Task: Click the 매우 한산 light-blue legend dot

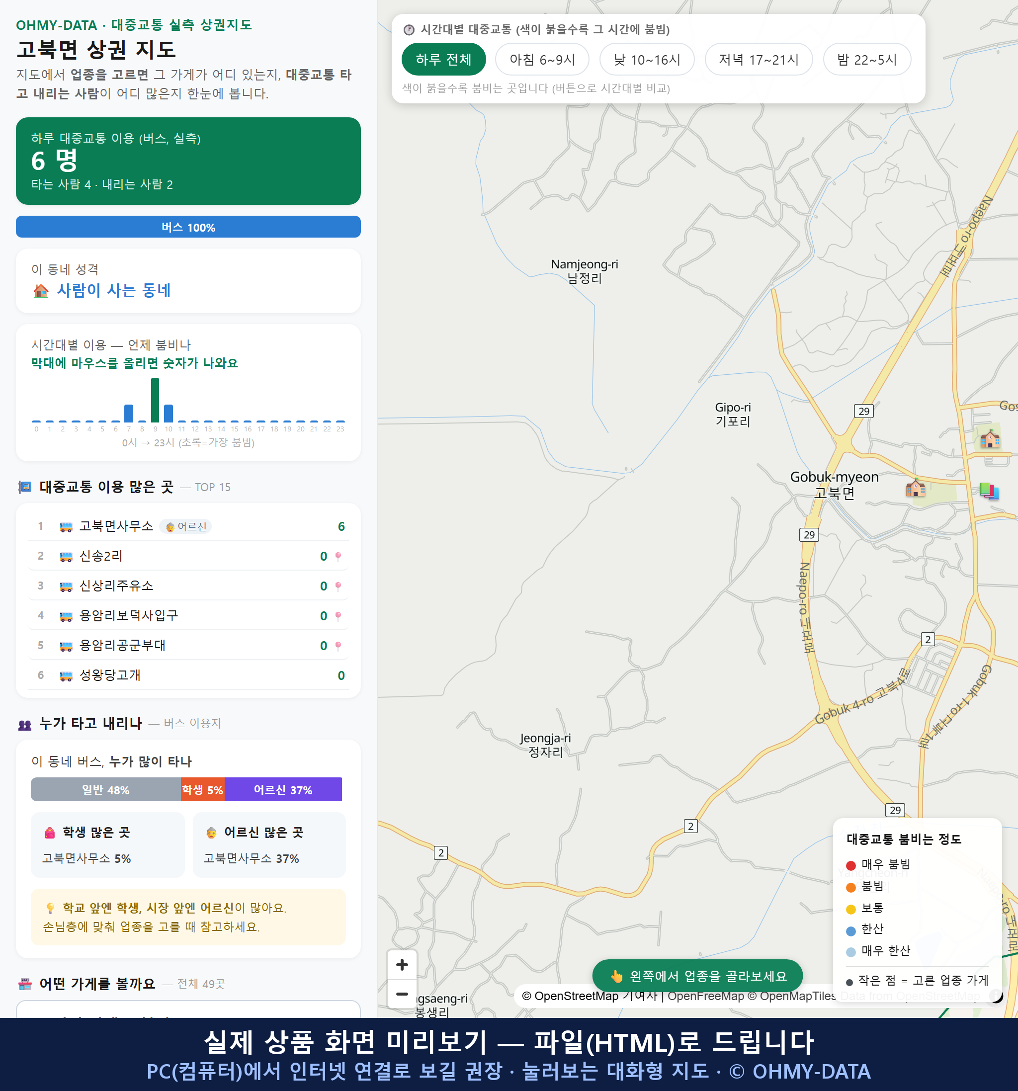Action: pyautogui.click(x=850, y=952)
